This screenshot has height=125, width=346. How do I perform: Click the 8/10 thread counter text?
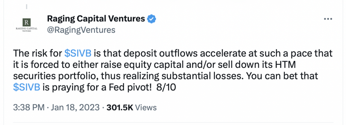pos(166,87)
